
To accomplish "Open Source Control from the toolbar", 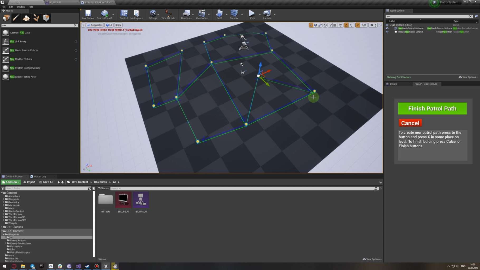I will pos(104,15).
